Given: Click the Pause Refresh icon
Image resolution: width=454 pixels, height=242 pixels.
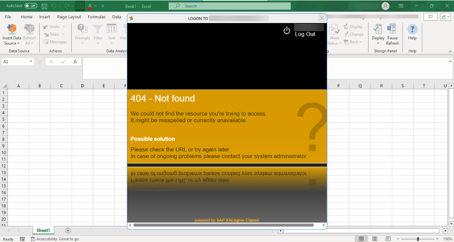Looking at the screenshot, I should coord(392,29).
